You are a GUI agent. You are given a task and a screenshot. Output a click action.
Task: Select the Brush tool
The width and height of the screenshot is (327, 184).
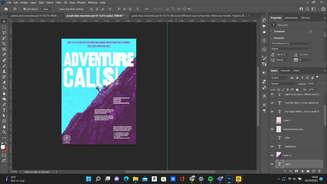(x=4, y=66)
